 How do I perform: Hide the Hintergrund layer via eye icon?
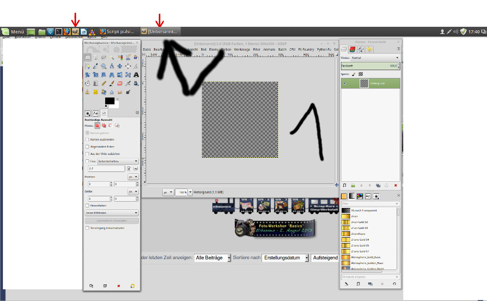[x=344, y=84]
